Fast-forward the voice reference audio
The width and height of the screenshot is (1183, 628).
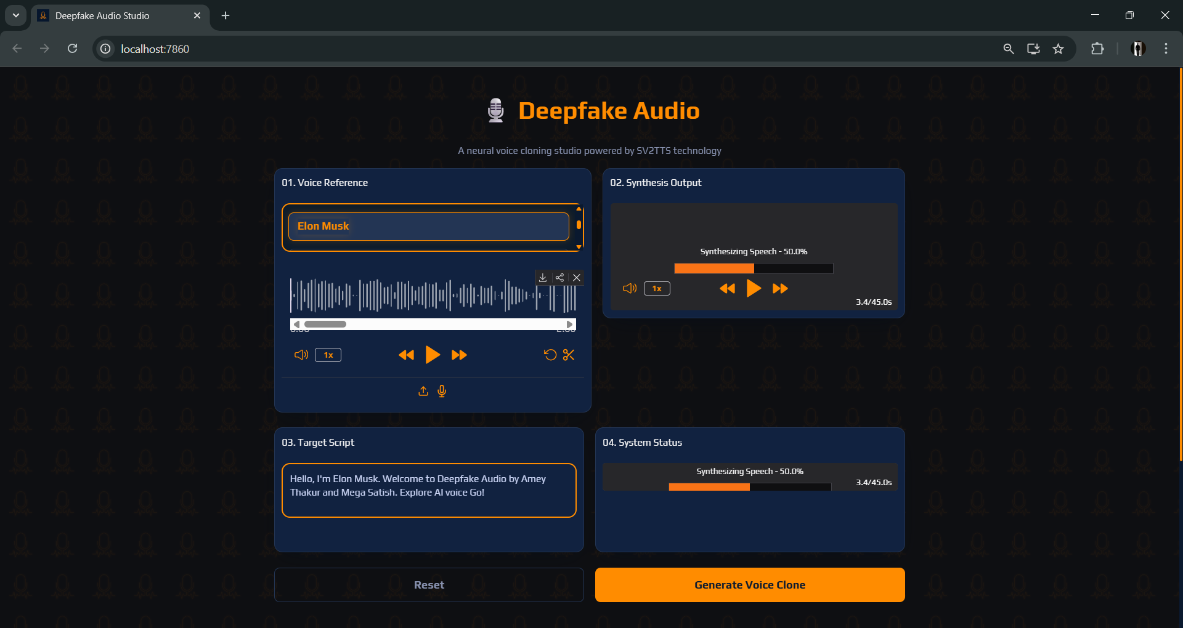point(459,355)
